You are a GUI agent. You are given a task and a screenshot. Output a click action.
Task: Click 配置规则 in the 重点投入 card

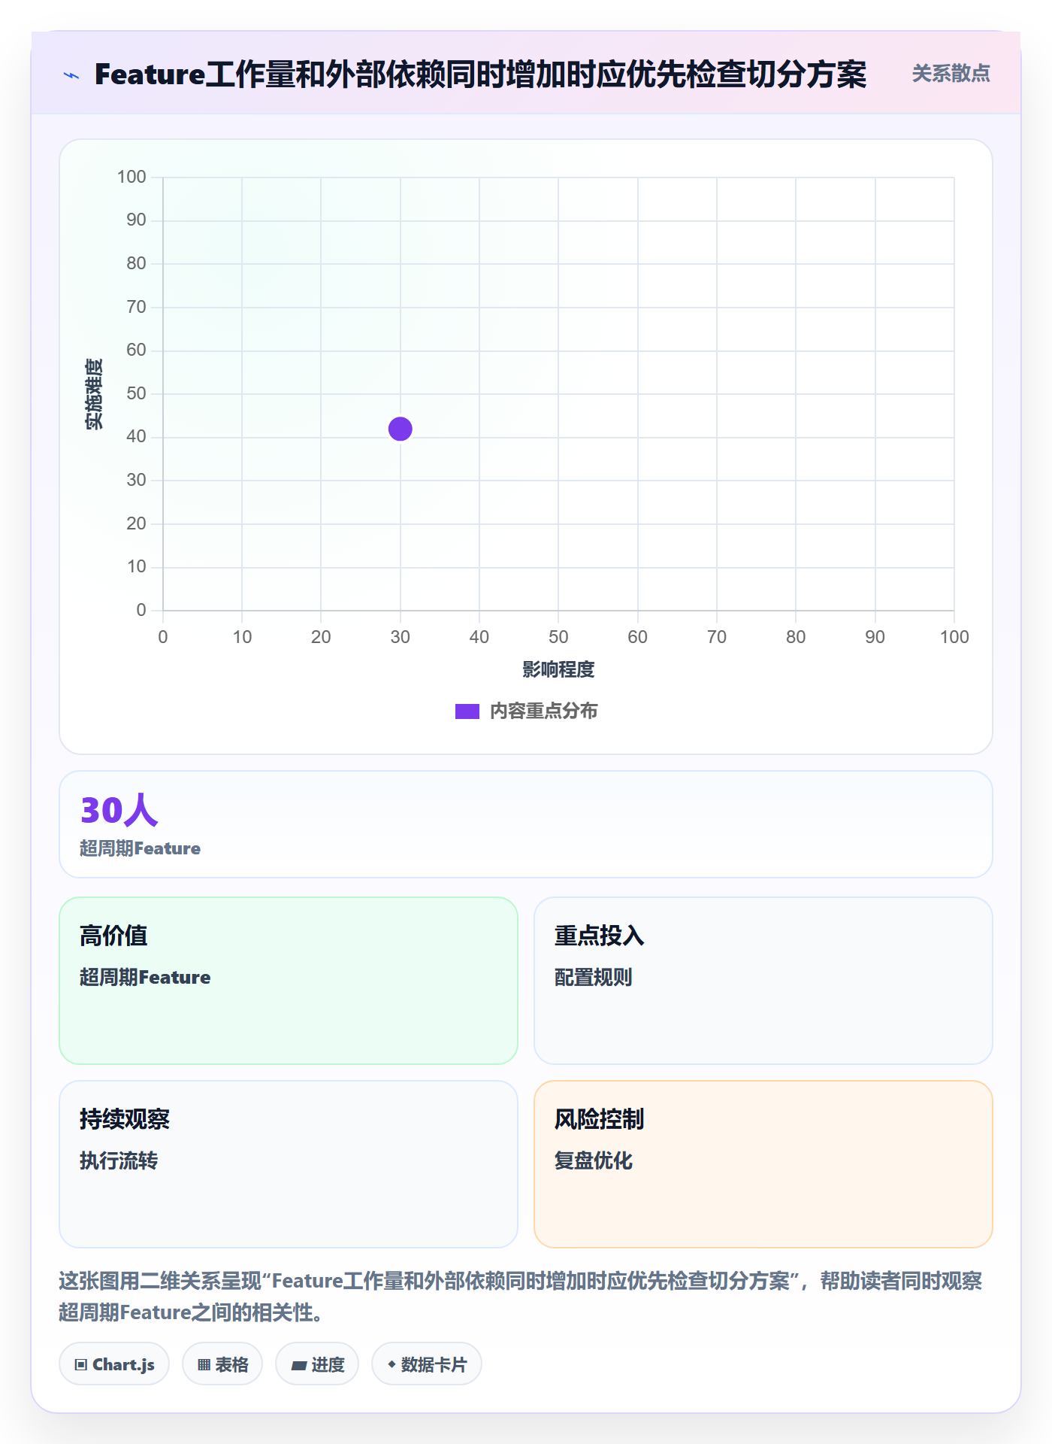click(x=594, y=977)
